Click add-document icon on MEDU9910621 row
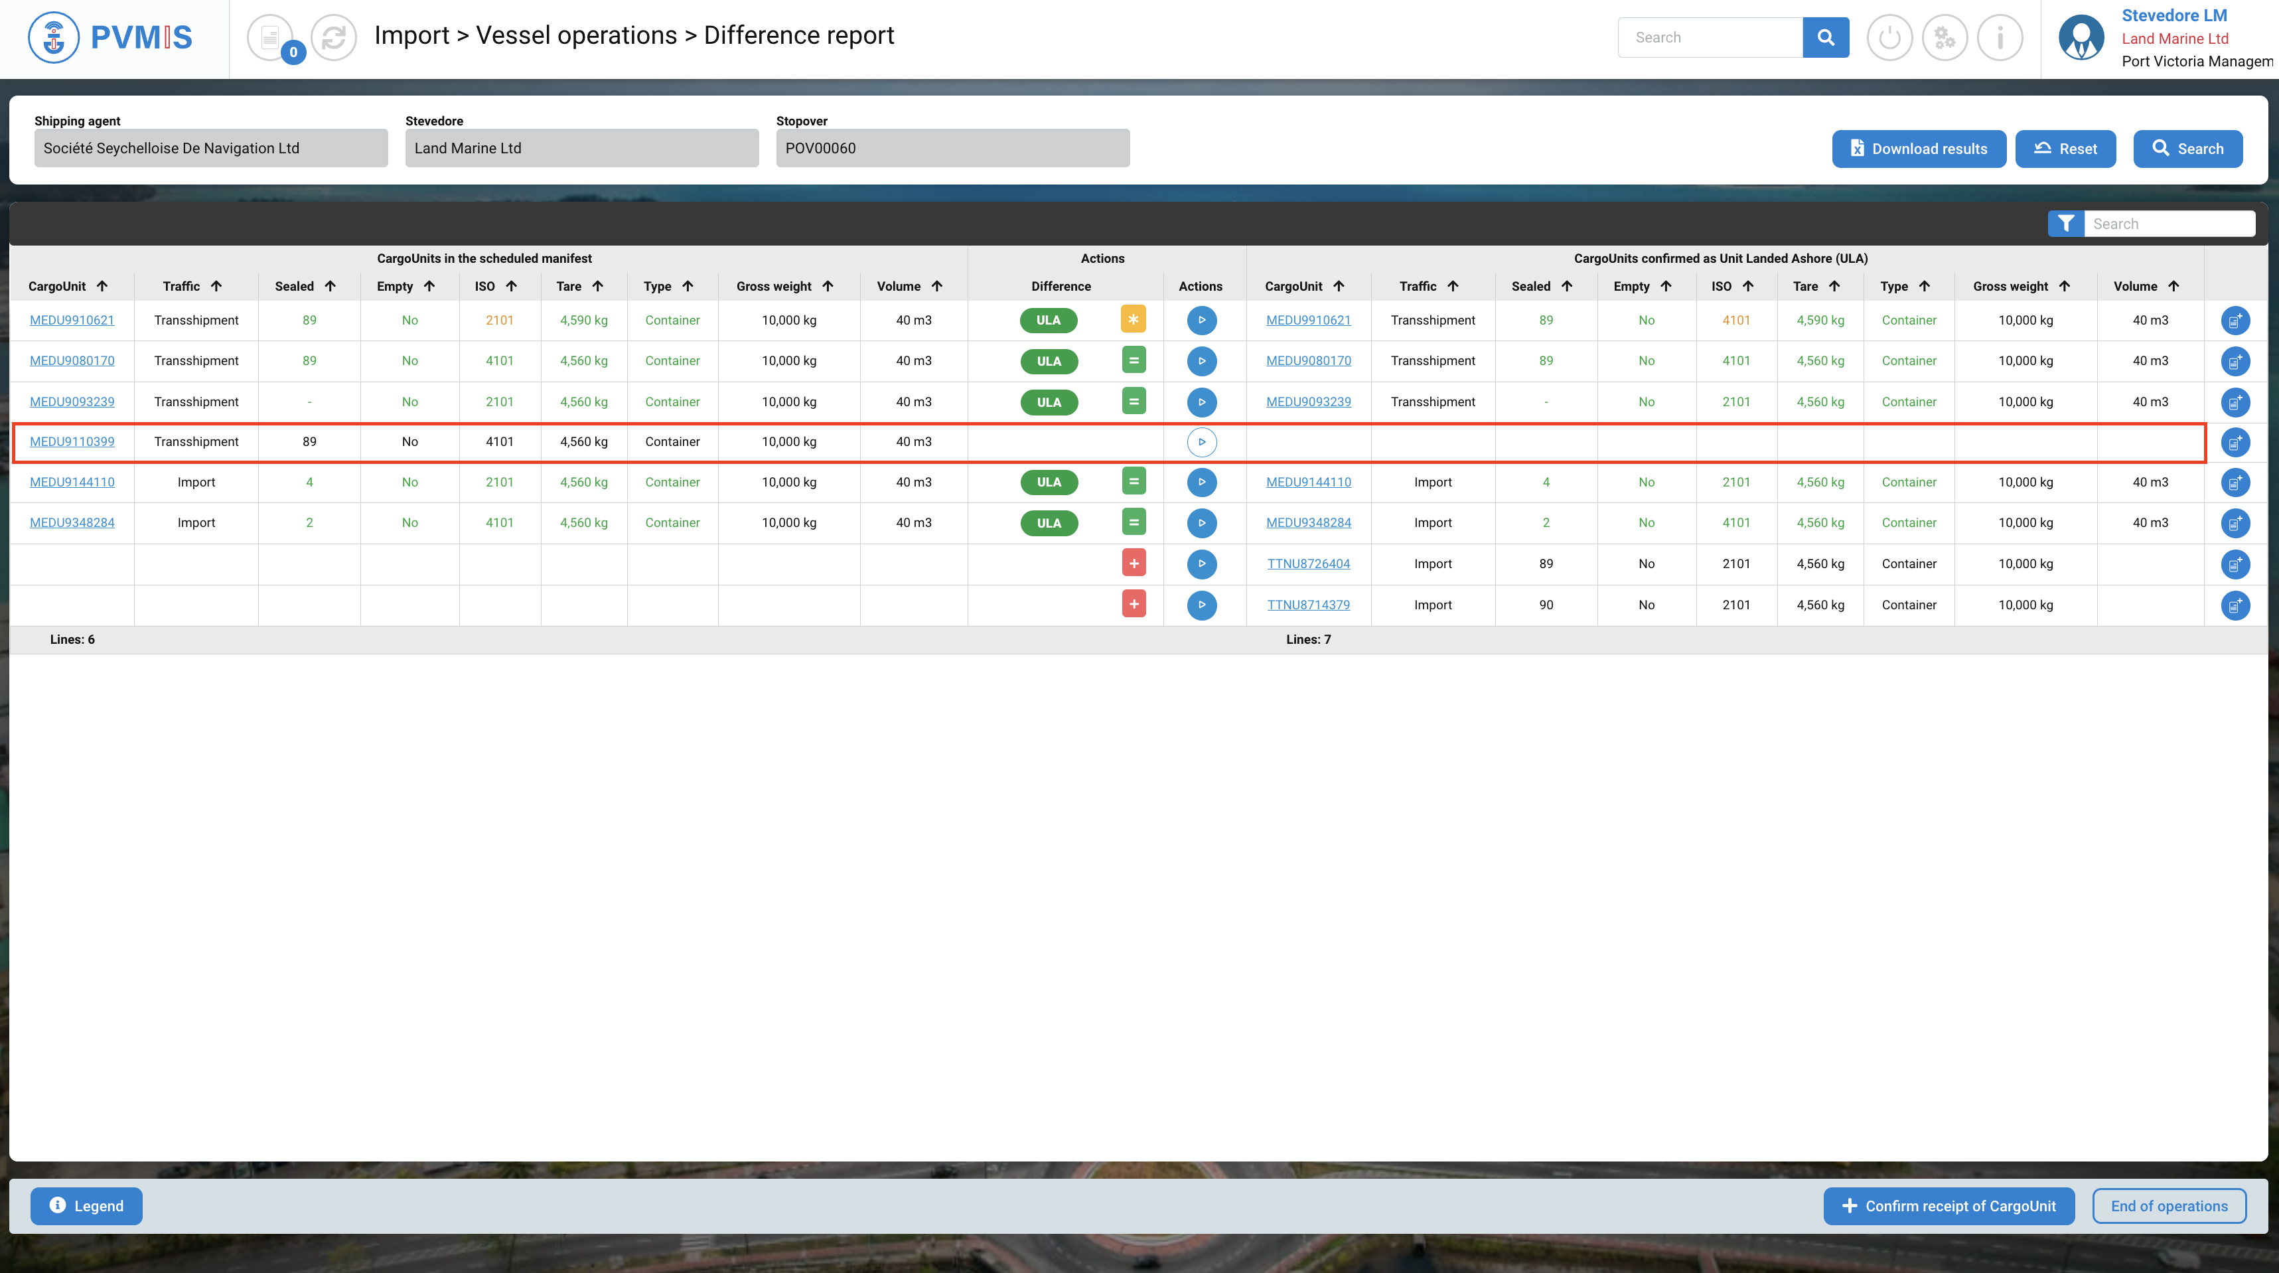The width and height of the screenshot is (2279, 1273). 2235,320
